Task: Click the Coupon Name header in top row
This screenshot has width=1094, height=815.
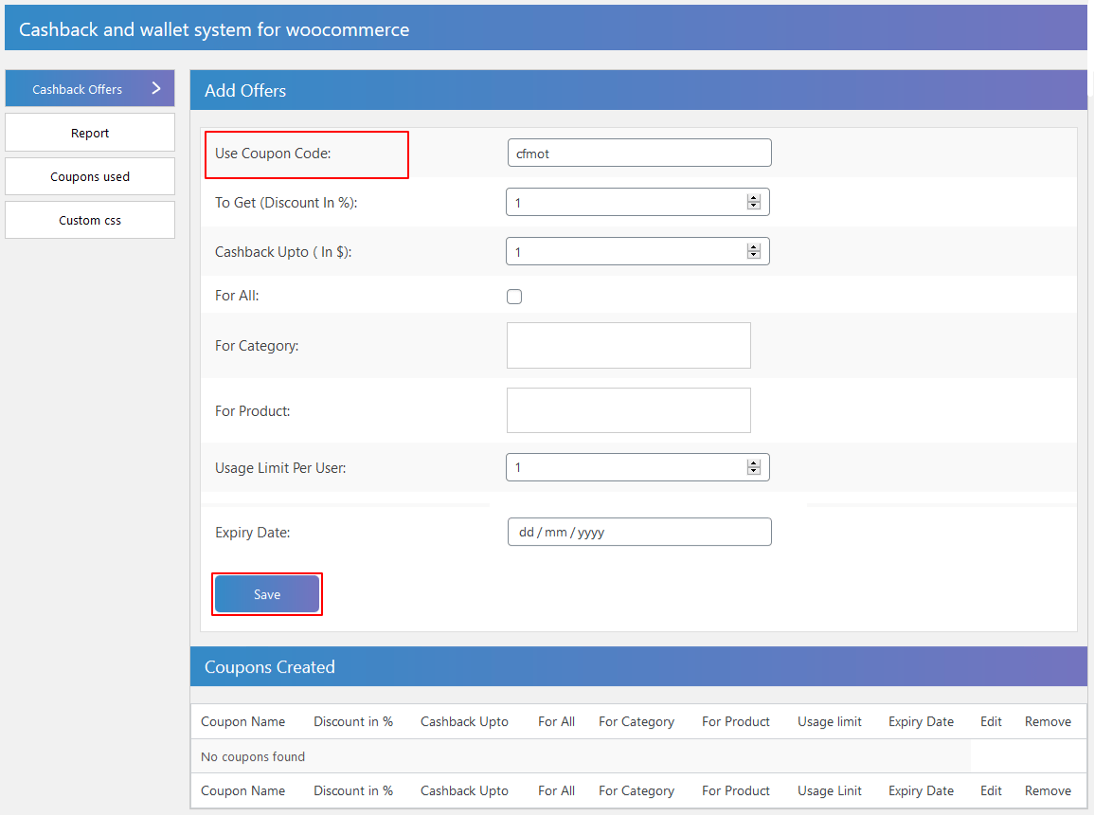Action: pyautogui.click(x=242, y=721)
